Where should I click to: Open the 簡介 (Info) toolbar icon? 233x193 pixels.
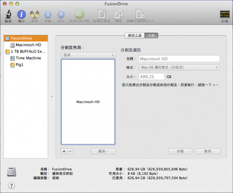[x=21, y=15]
